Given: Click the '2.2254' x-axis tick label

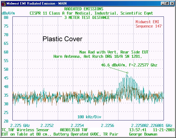Looking at the screenshot, I should pyautogui.click(x=77, y=125).
